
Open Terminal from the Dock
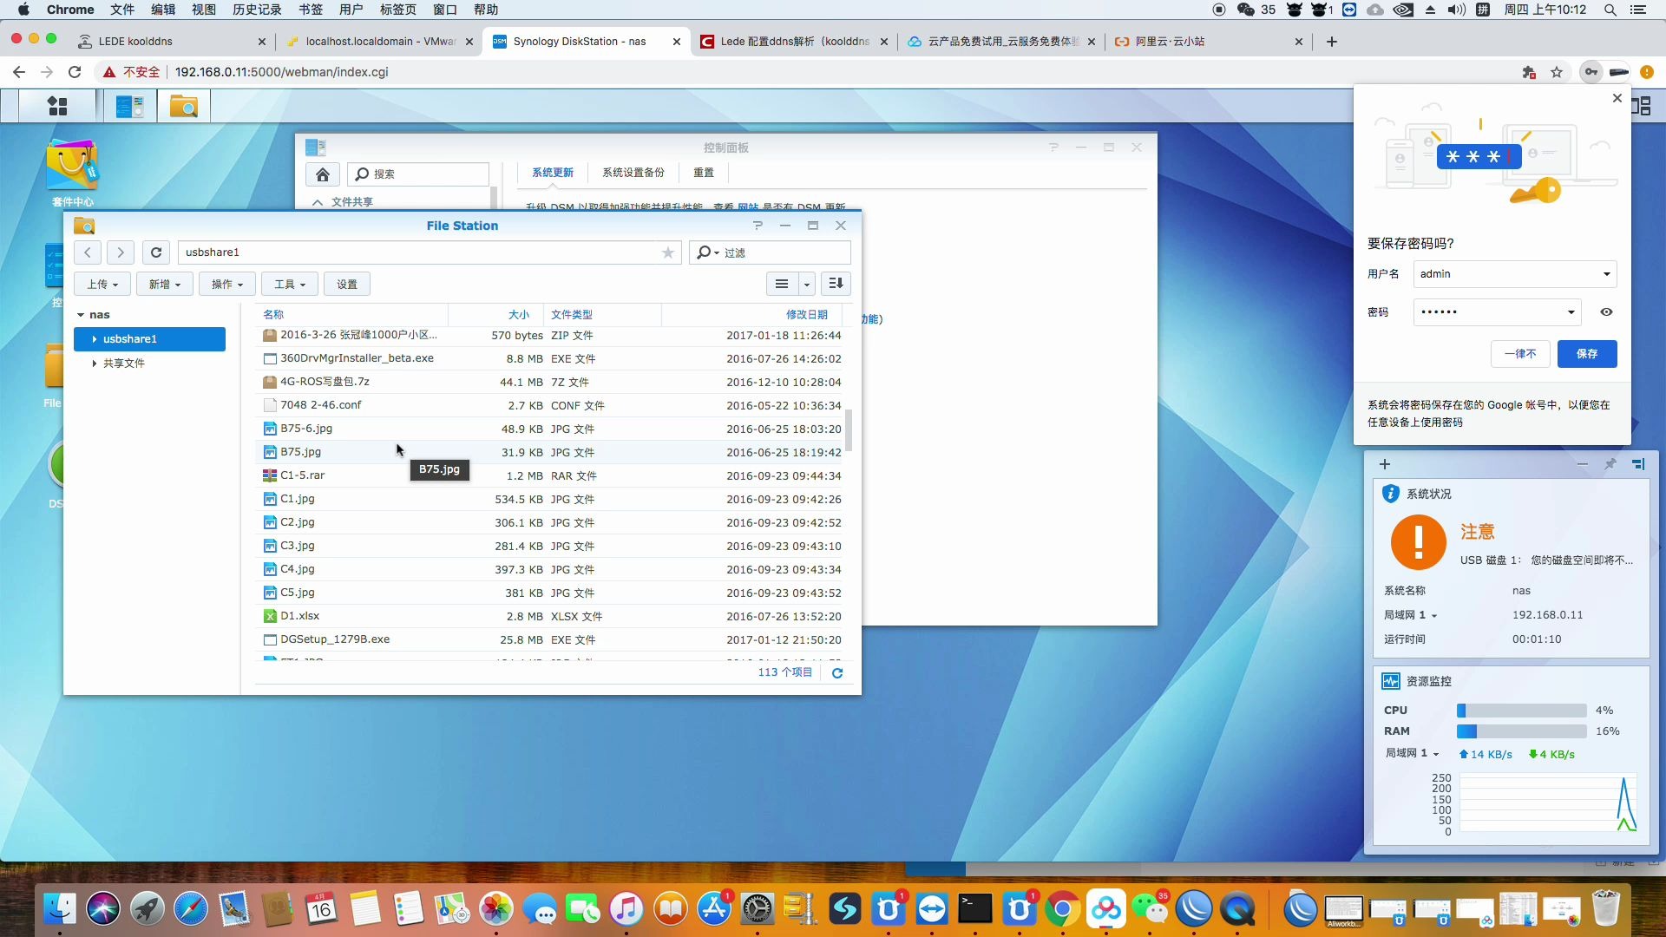(x=975, y=909)
